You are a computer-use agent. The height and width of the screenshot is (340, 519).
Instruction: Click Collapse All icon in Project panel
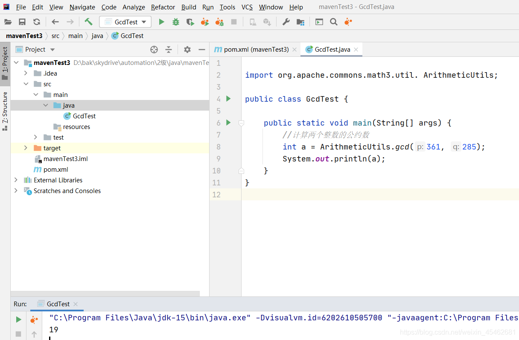169,50
